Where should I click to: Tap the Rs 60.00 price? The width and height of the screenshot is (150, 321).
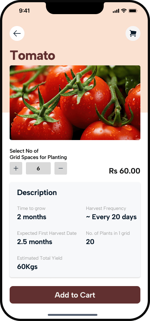click(x=124, y=171)
